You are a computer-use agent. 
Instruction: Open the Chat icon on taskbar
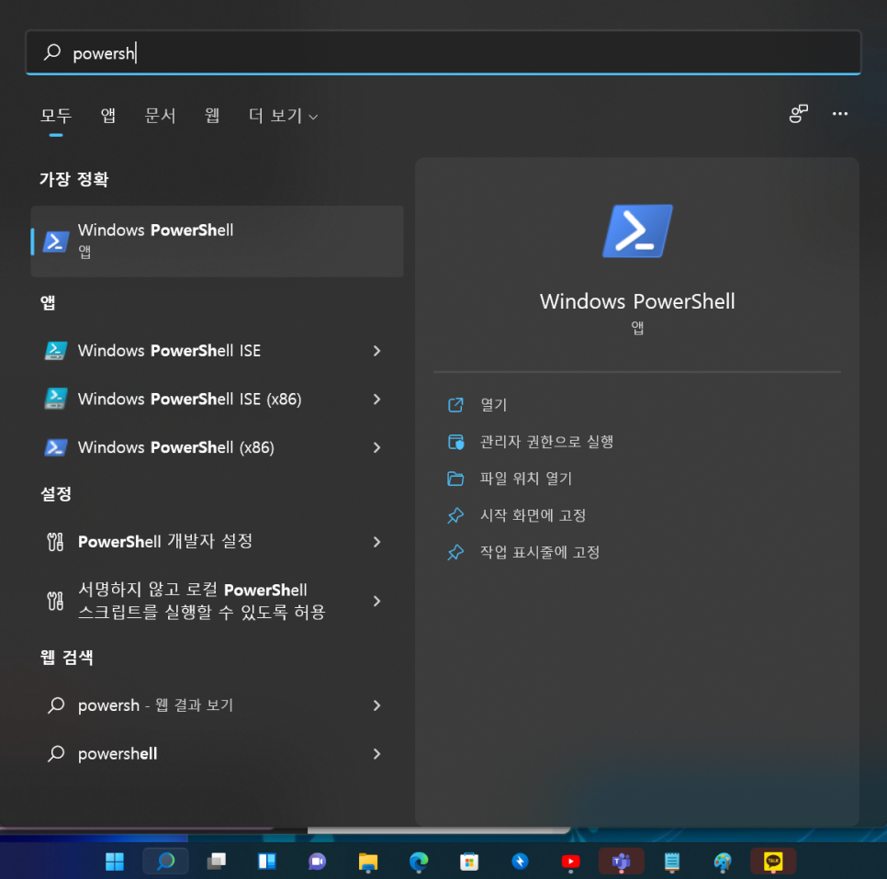[318, 862]
